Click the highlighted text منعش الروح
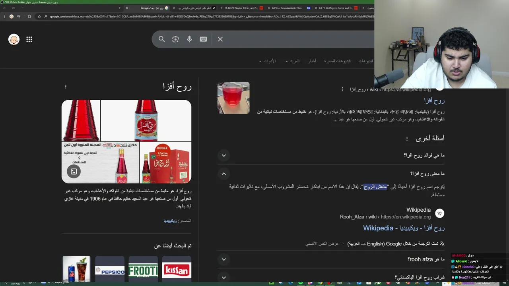The width and height of the screenshot is (509, 286). [x=375, y=187]
